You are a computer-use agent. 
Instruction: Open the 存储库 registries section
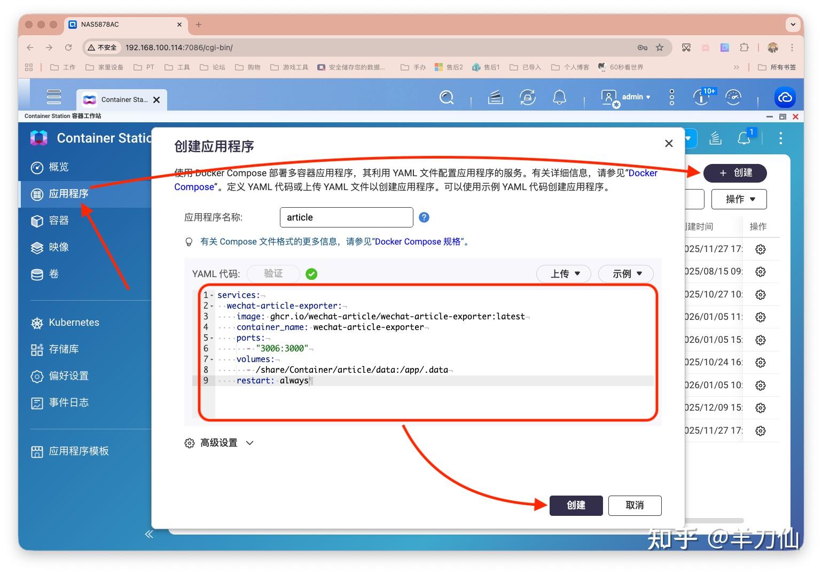(x=64, y=349)
